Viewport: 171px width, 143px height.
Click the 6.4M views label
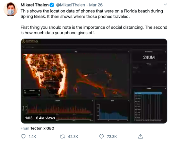click(x=45, y=118)
